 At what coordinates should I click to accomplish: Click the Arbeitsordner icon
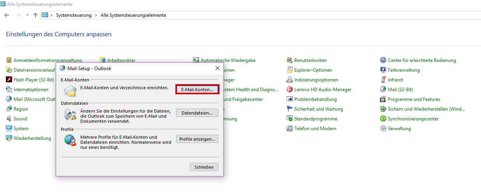click(103, 60)
